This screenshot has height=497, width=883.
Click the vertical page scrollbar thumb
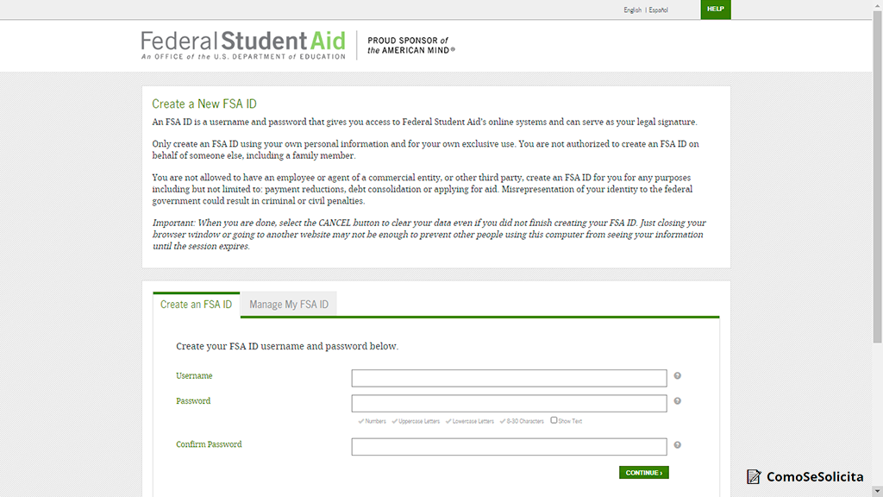[878, 173]
